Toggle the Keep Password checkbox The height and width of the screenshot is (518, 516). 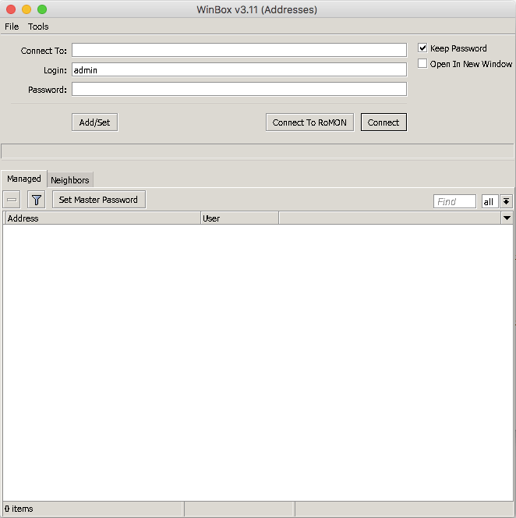click(x=422, y=48)
